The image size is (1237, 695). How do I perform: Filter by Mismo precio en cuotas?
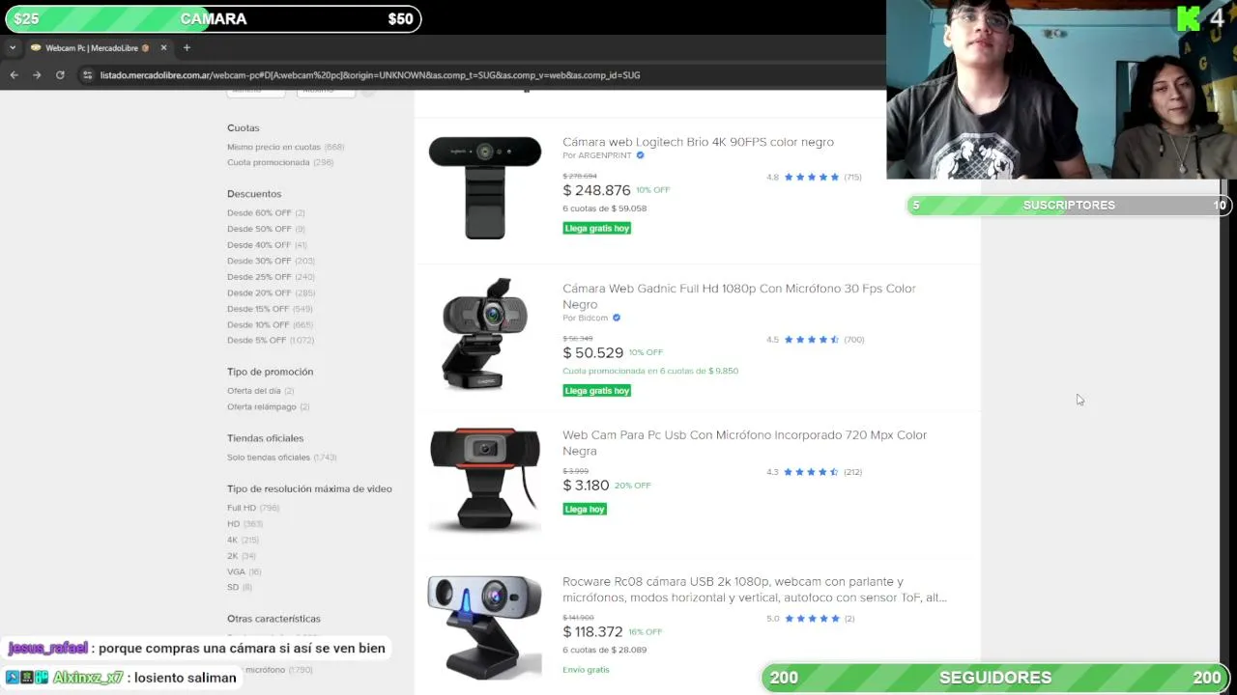[x=285, y=147]
